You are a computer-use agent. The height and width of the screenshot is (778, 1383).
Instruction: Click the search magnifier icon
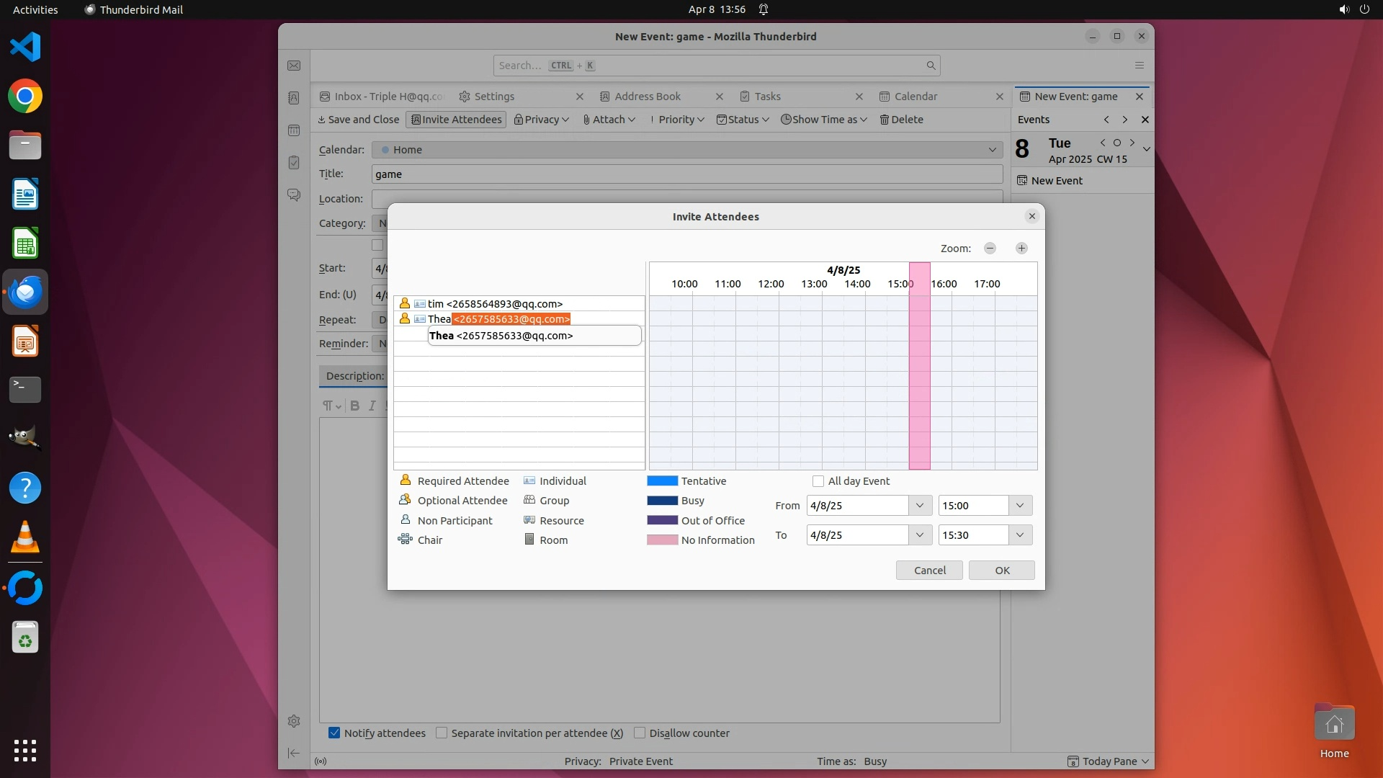[x=931, y=66]
